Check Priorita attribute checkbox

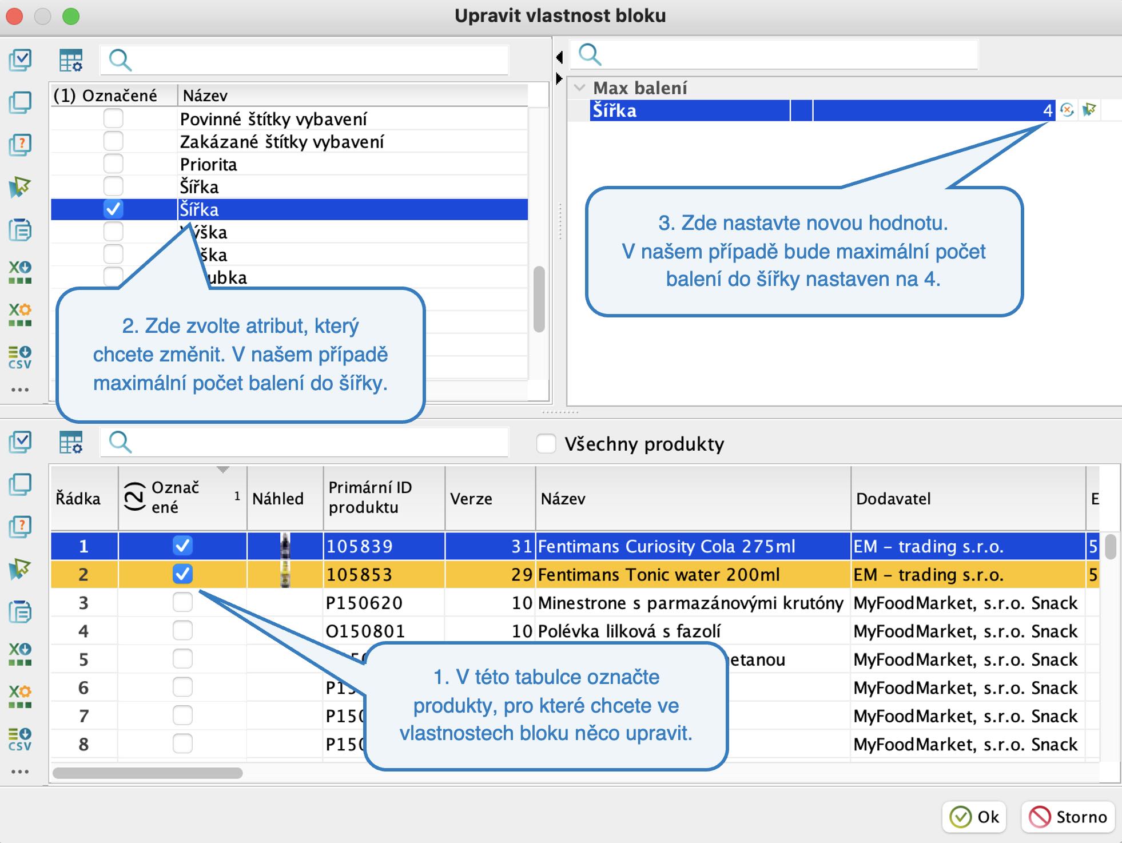[113, 164]
